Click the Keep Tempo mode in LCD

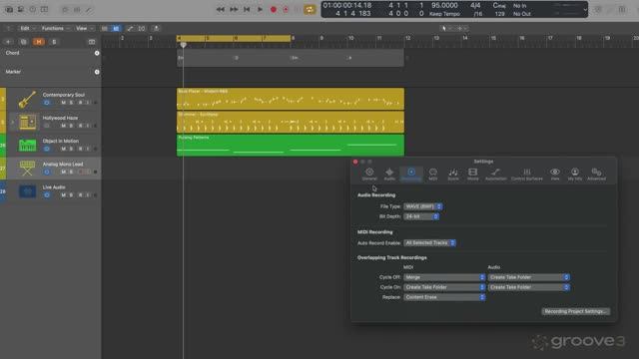[x=444, y=14]
